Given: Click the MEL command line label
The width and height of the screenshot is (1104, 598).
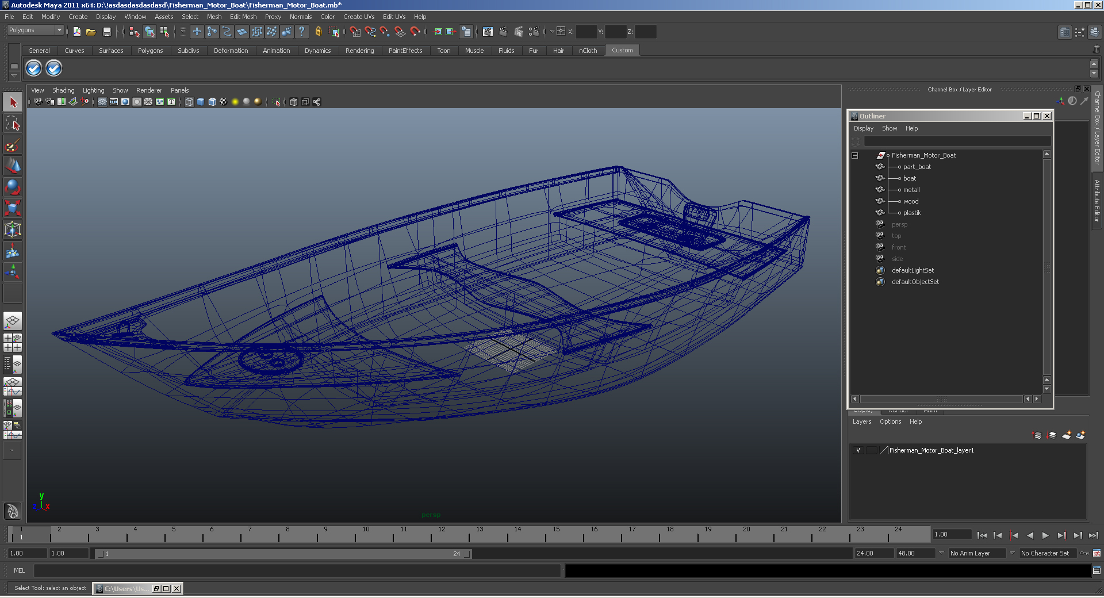Looking at the screenshot, I should click(20, 570).
